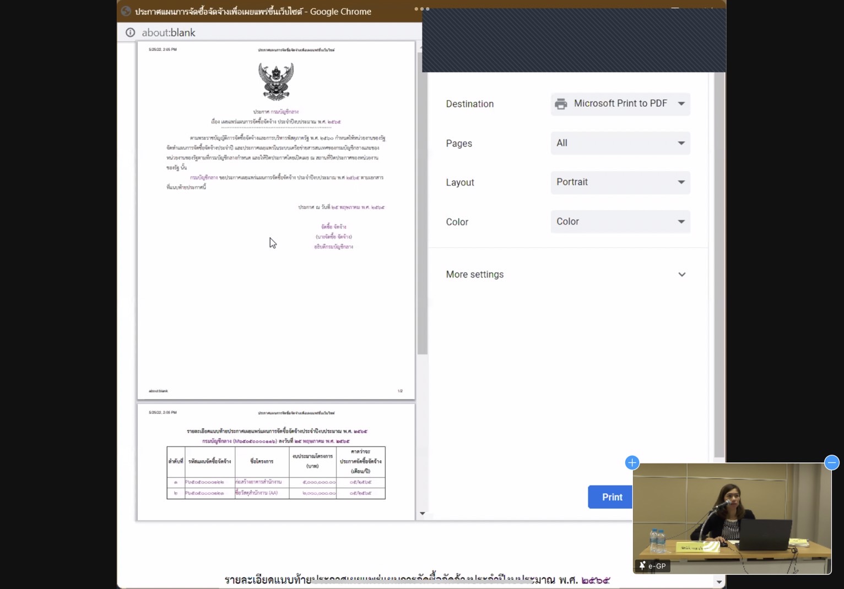Click the globe icon in the Chrome title bar
The height and width of the screenshot is (589, 844).
(x=126, y=11)
